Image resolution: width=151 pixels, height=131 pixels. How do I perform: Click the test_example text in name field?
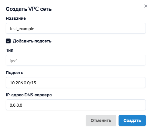(22, 29)
